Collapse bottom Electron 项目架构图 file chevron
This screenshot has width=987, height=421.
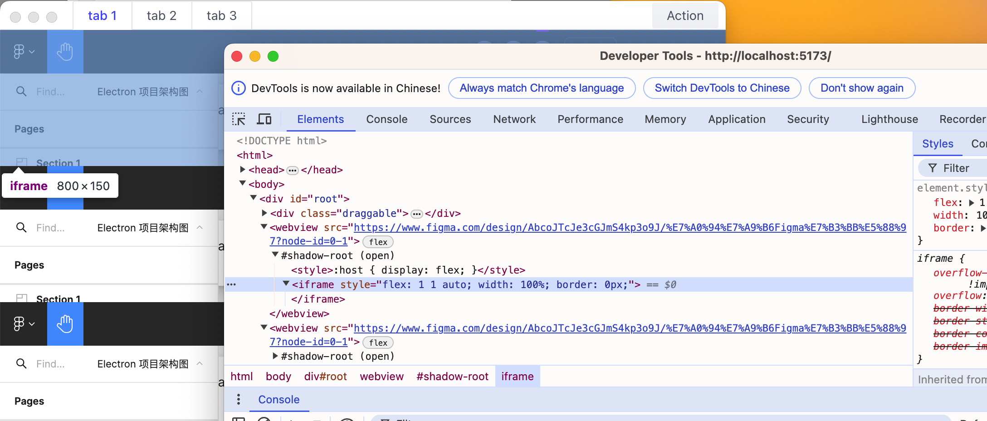(x=200, y=363)
